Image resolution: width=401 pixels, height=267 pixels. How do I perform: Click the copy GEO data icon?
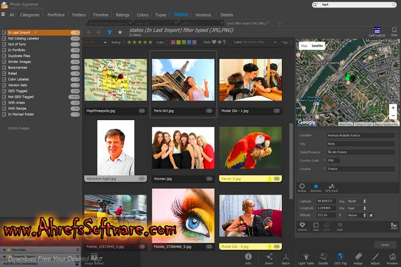[316, 226]
